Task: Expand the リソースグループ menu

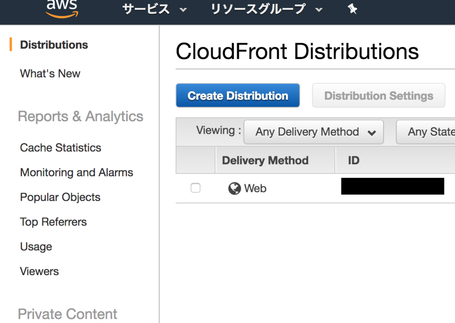Action: coord(266,9)
